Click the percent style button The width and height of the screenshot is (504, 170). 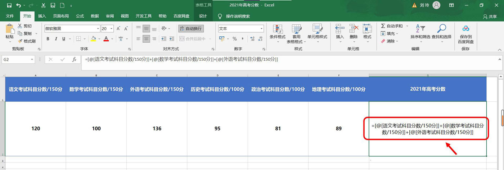pyautogui.click(x=234, y=39)
